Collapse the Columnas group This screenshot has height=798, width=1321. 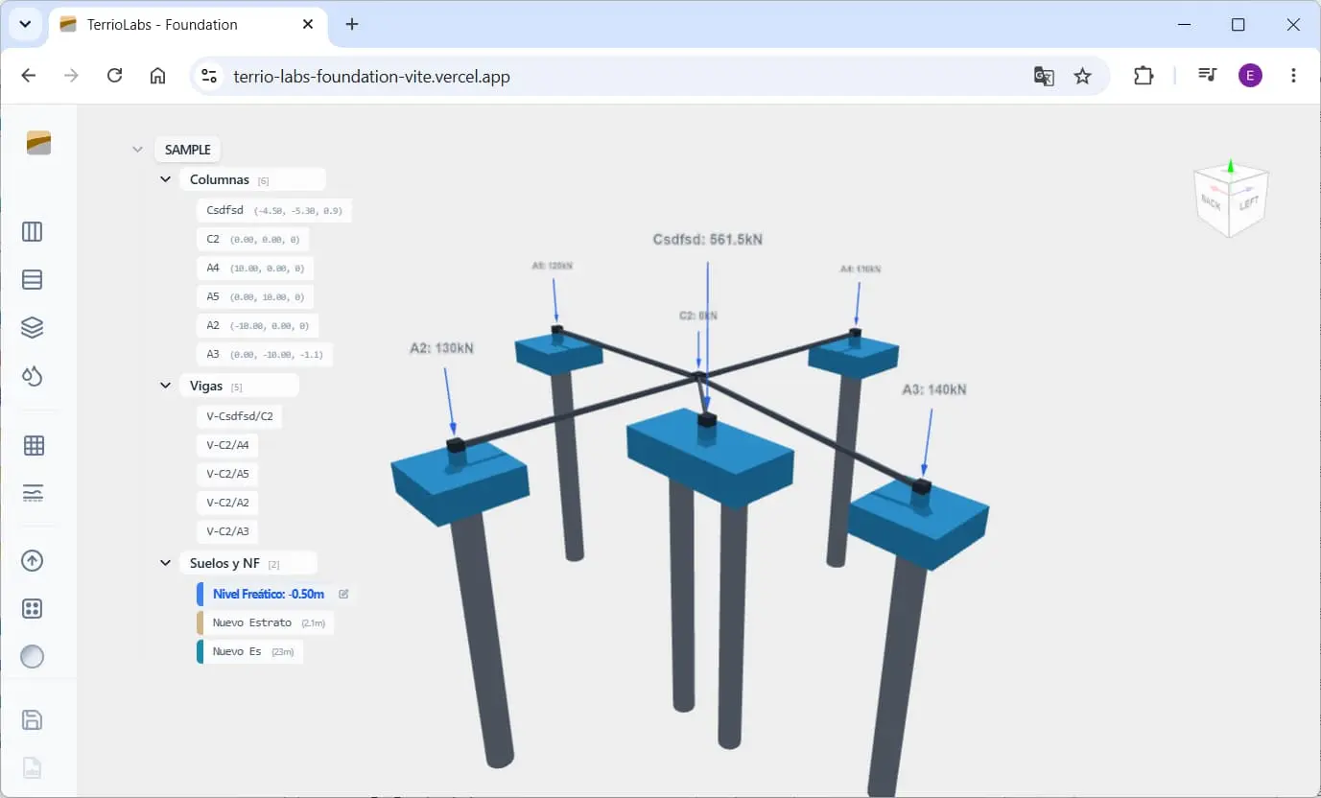(x=166, y=179)
